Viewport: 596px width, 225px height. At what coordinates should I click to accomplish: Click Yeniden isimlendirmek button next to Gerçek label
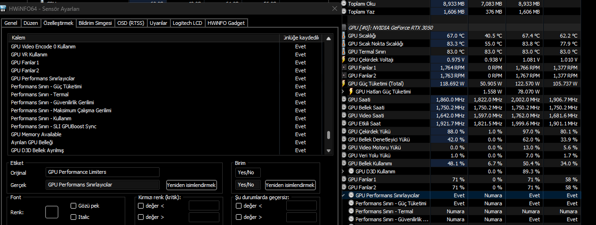pyautogui.click(x=191, y=185)
